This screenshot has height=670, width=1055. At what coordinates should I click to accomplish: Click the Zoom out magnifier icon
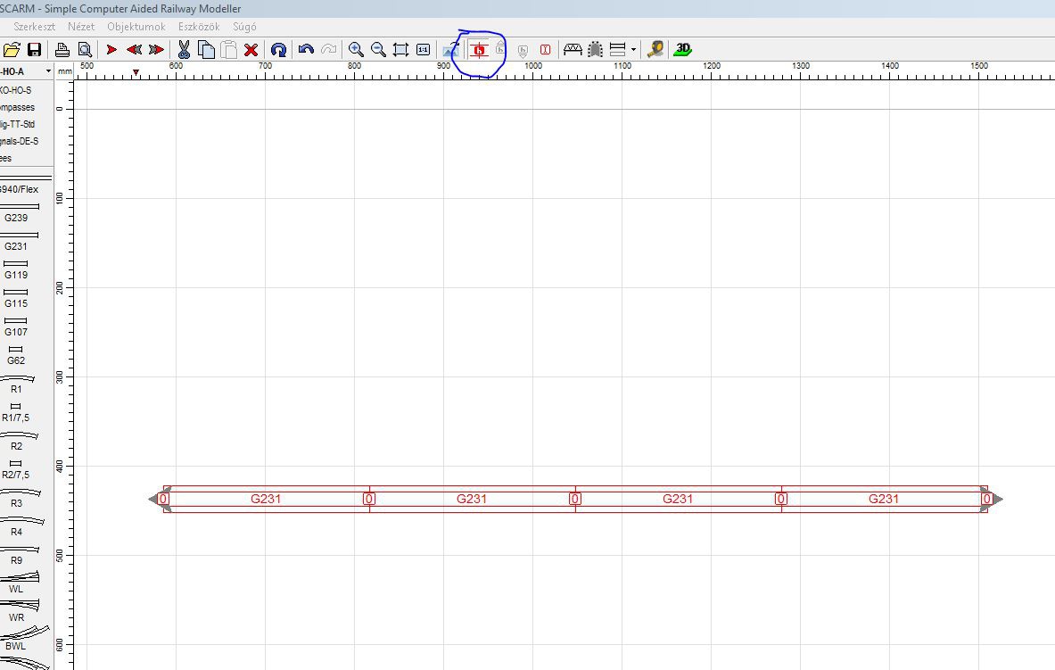coord(378,50)
